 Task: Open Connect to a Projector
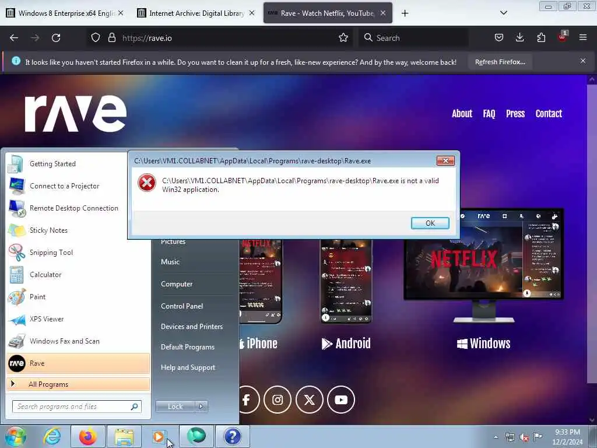(x=67, y=186)
